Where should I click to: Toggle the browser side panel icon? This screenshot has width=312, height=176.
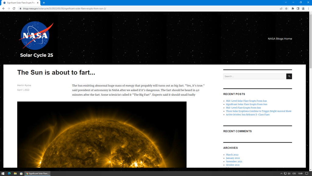point(298,9)
